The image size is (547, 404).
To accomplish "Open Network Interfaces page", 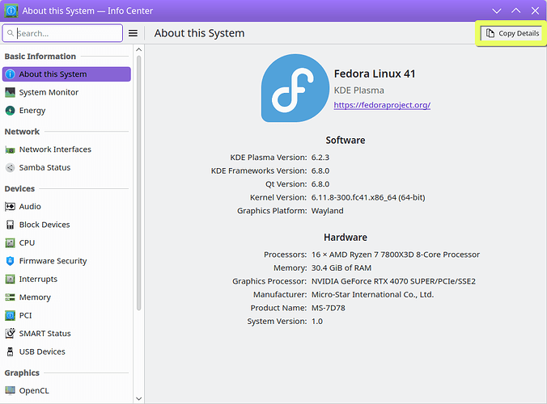I will pyautogui.click(x=66, y=149).
